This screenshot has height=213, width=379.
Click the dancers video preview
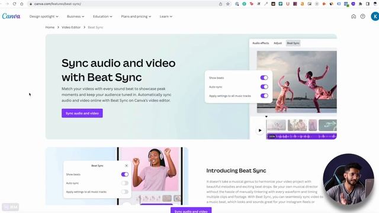click(297, 82)
